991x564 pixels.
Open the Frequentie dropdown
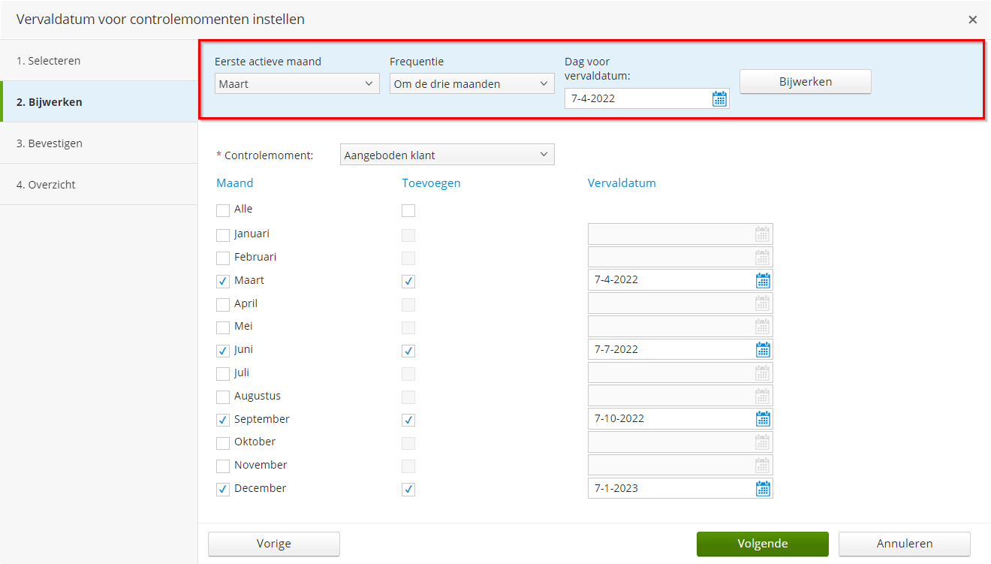471,83
